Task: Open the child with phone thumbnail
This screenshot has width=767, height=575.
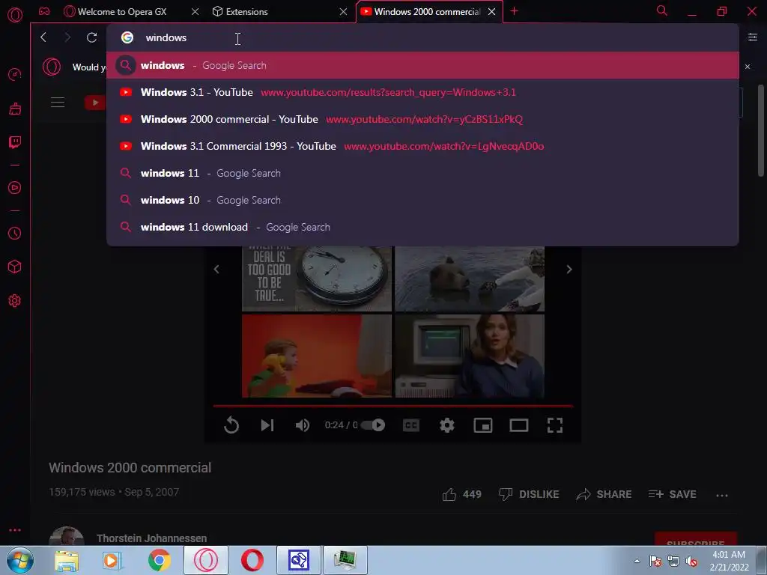Action: click(x=317, y=356)
